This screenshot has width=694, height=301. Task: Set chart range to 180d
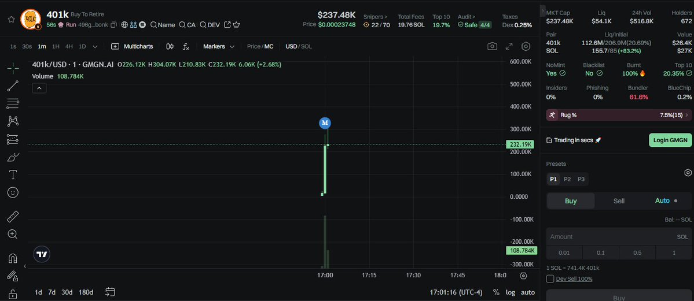click(86, 292)
